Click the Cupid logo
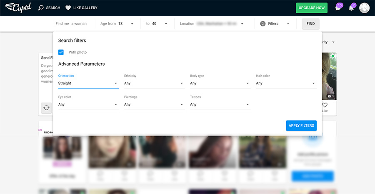Screen dimensions: 375x194 coord(18,7)
